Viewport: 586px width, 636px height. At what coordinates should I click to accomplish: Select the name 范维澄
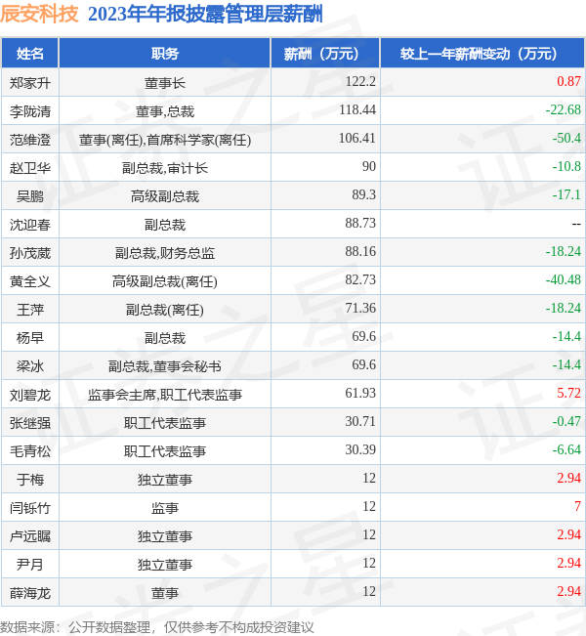tap(30, 140)
